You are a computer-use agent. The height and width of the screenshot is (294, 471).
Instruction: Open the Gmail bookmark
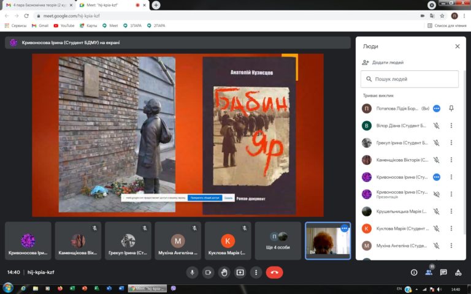click(40, 26)
